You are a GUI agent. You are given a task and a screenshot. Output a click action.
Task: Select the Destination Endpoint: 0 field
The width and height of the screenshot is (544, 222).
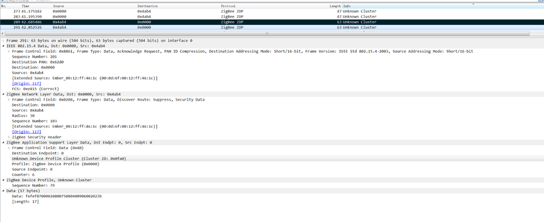(38, 153)
